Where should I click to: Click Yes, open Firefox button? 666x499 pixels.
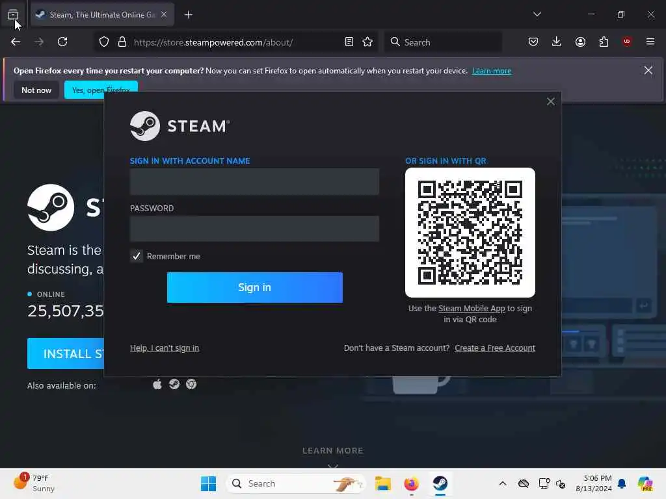click(x=101, y=90)
